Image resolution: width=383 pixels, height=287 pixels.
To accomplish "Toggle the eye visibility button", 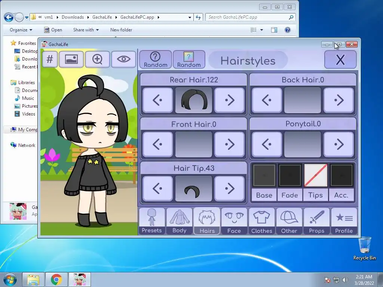I will click(123, 59).
